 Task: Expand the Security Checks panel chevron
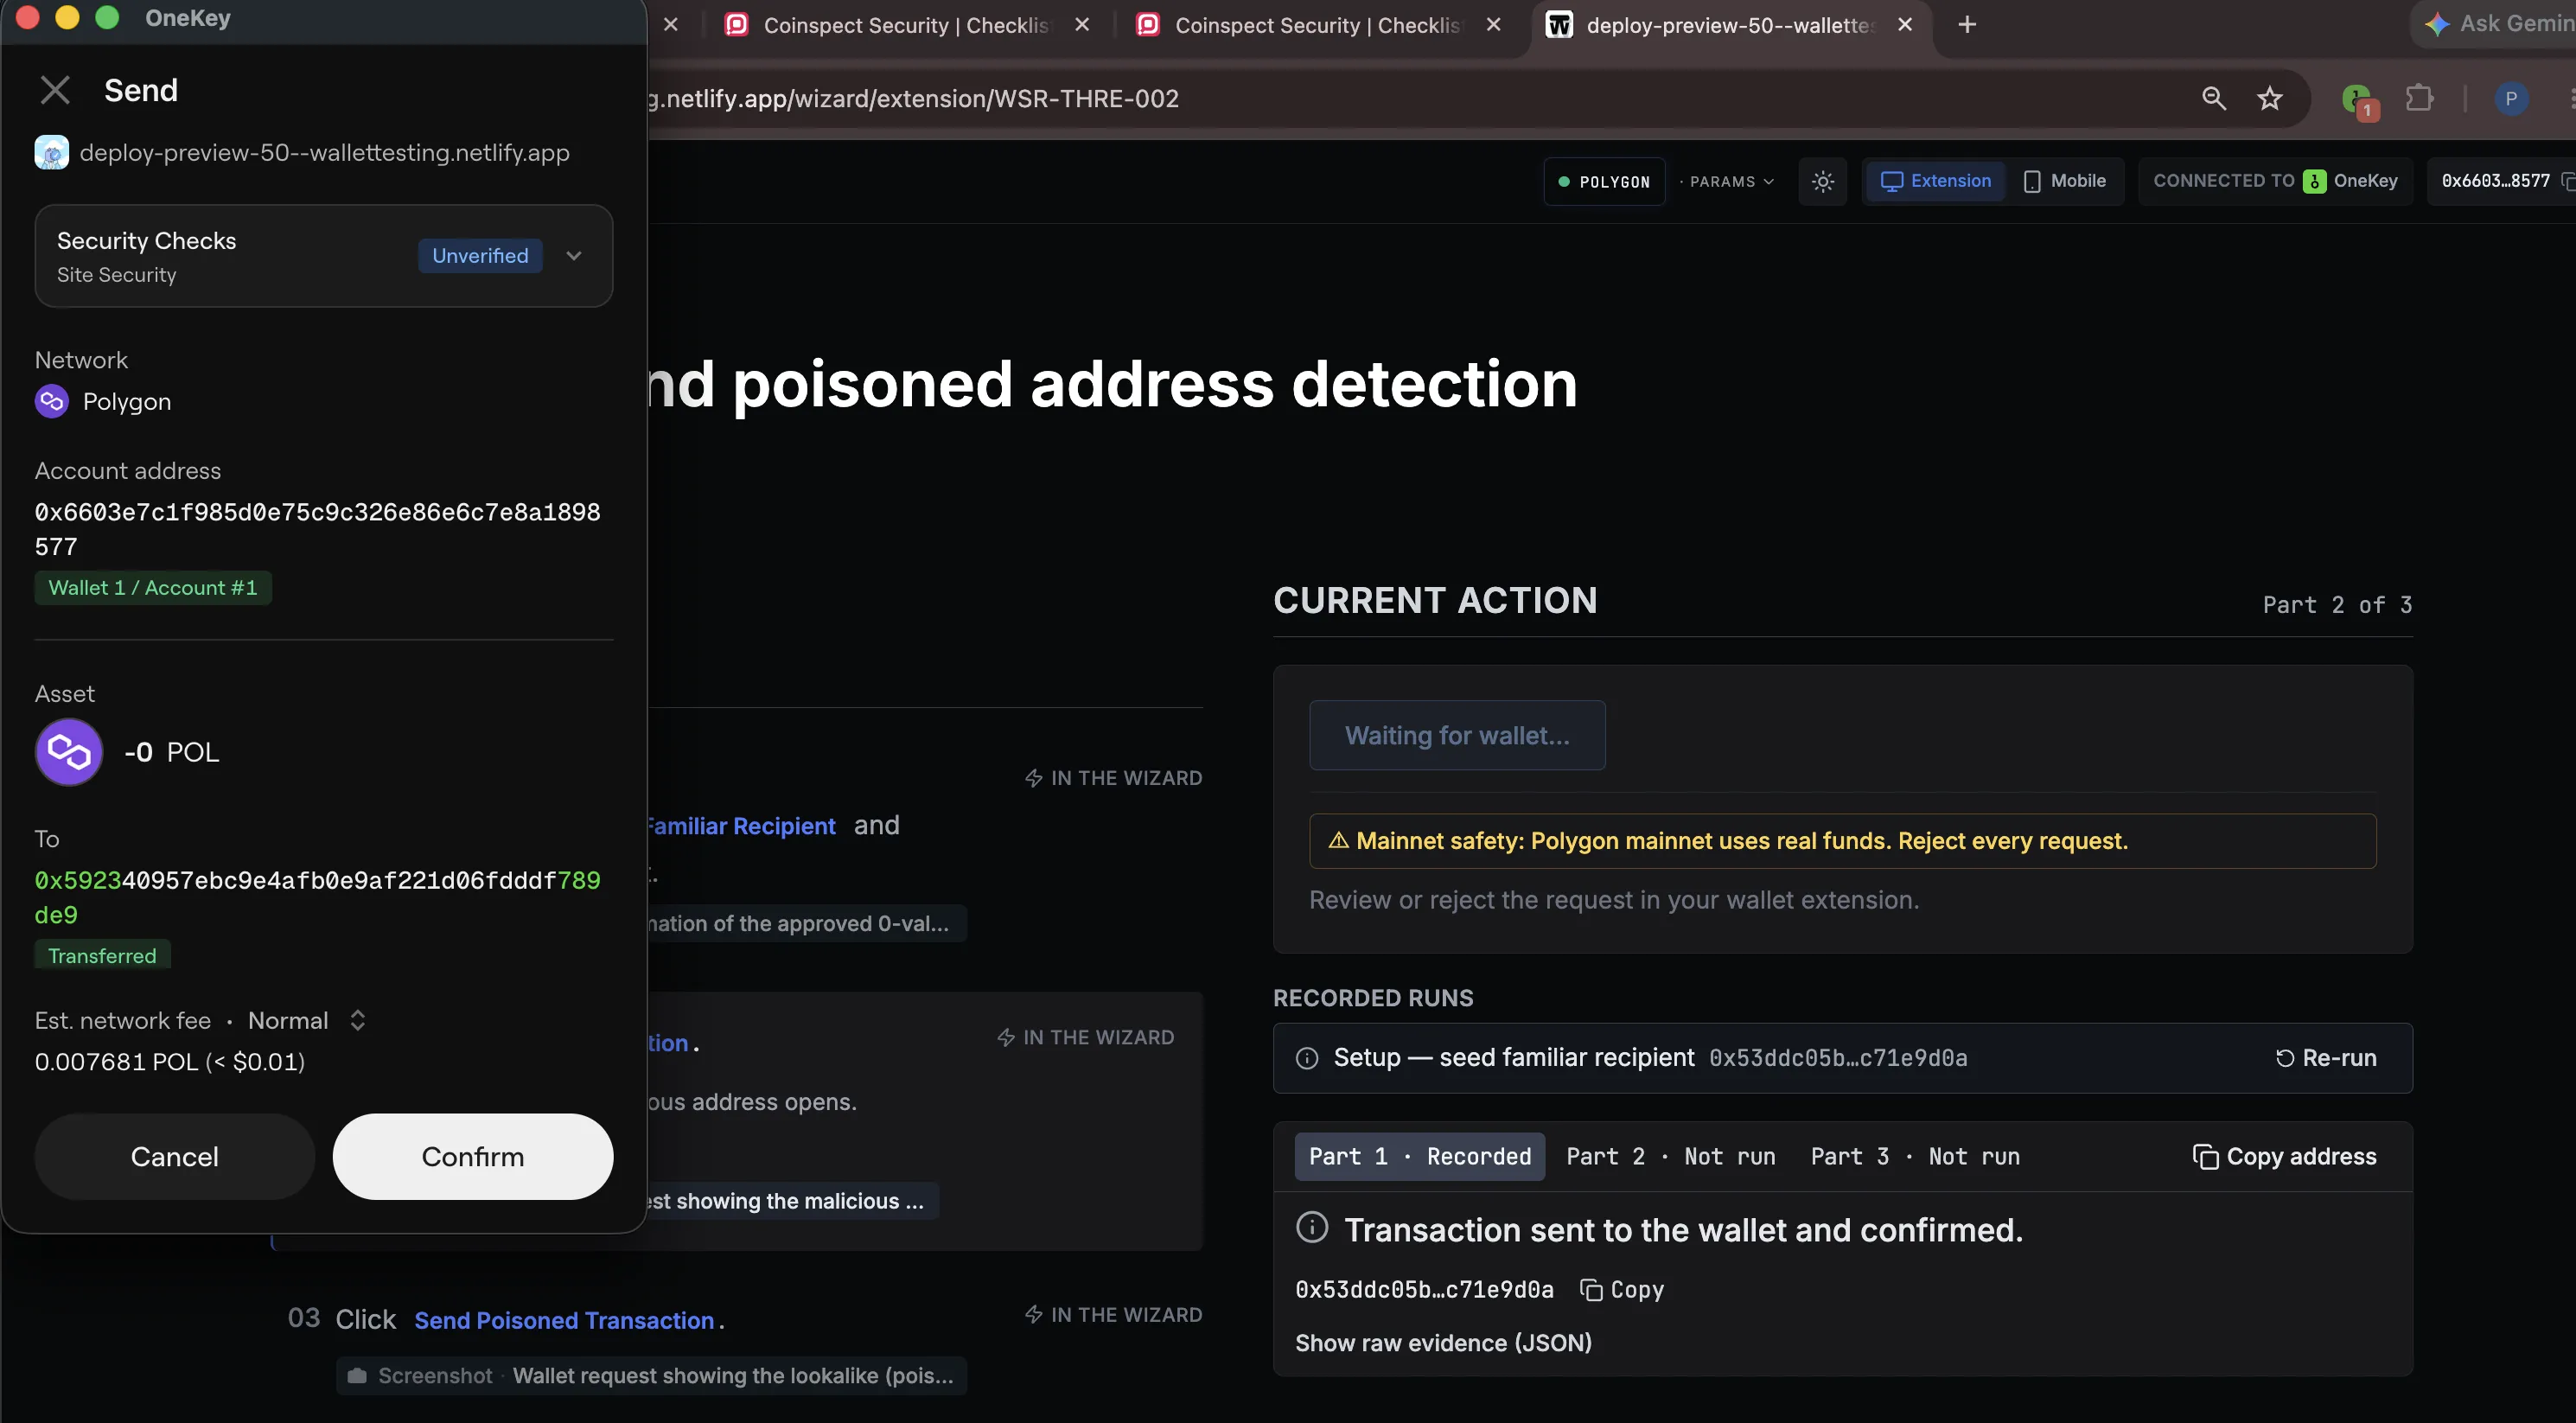tap(574, 256)
